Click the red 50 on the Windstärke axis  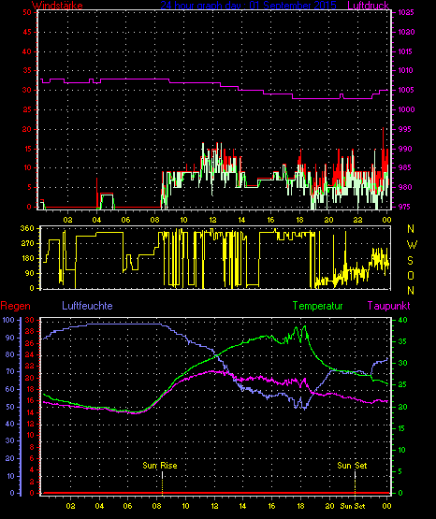click(x=27, y=12)
